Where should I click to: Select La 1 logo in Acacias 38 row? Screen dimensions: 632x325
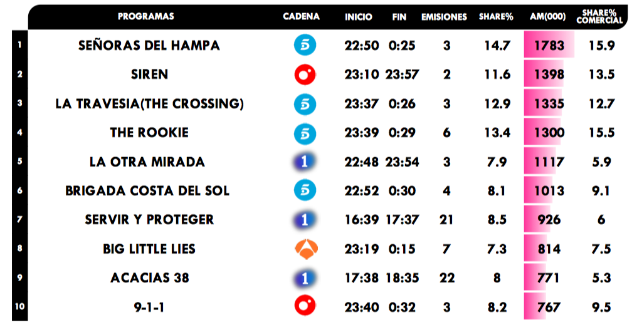(305, 277)
